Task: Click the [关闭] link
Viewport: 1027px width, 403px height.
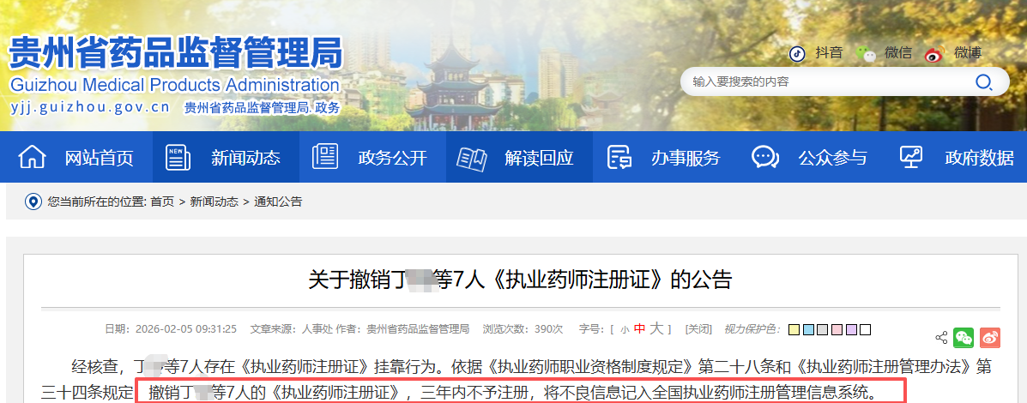Action: [x=698, y=329]
